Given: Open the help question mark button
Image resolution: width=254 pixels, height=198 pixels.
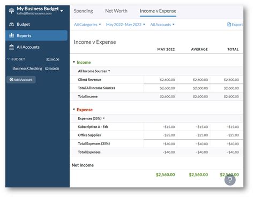Looking at the screenshot, I should pos(230,180).
